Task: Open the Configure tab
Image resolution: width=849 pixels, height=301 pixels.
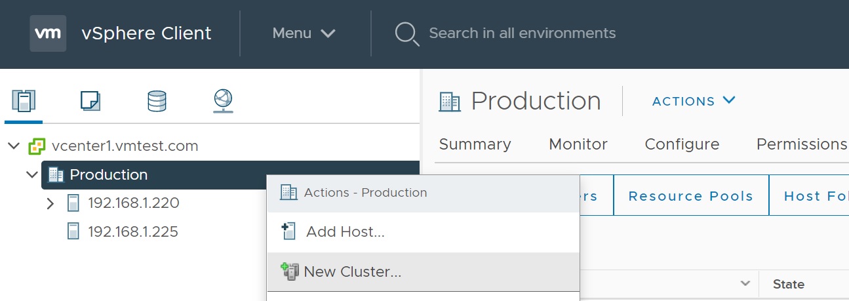Action: point(682,144)
